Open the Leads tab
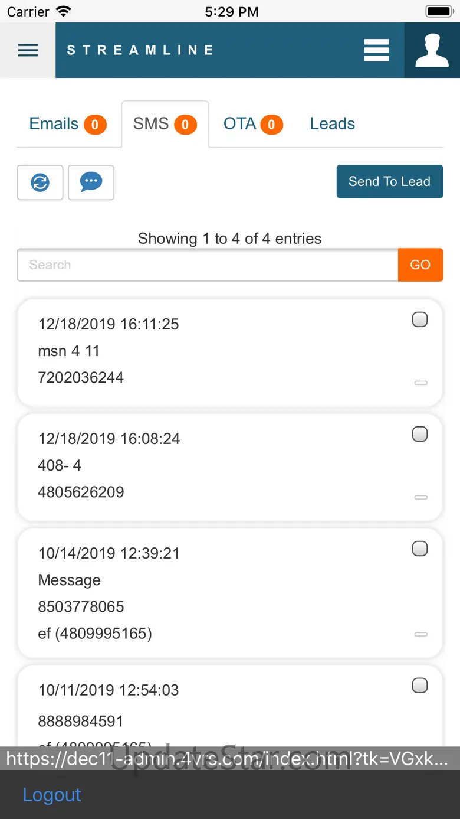Screen dimensions: 460x819 [332, 124]
